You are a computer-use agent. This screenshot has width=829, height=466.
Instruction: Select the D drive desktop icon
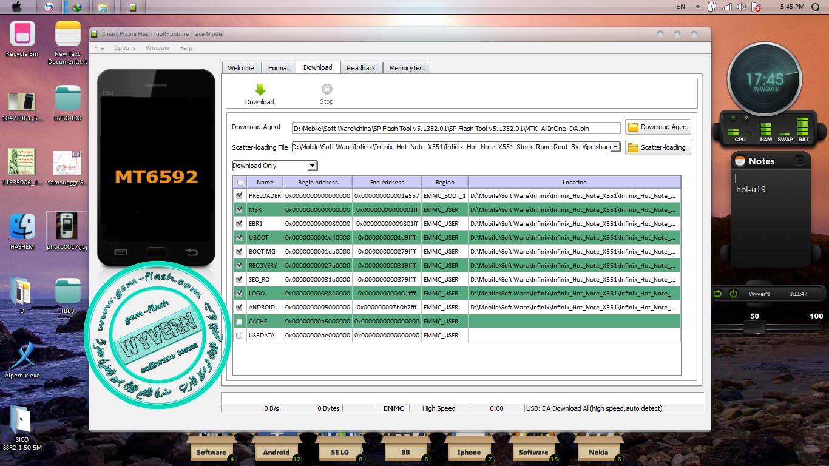click(22, 291)
